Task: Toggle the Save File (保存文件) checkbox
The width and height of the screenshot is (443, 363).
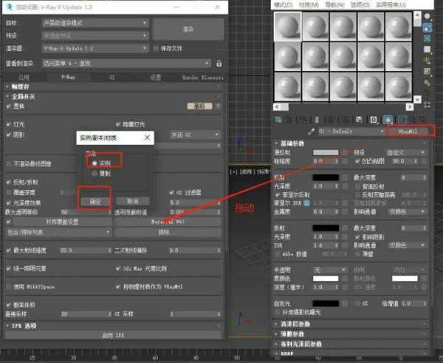Action: pos(156,49)
